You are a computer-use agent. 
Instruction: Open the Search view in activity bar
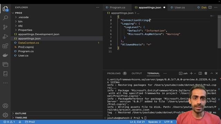coord(6,18)
